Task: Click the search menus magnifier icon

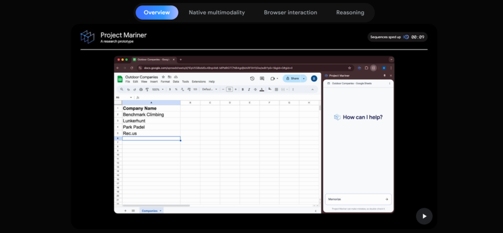Action: coord(122,89)
